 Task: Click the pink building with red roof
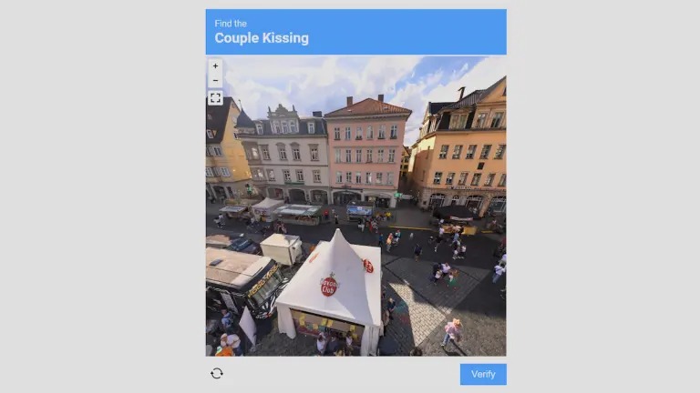click(x=367, y=152)
